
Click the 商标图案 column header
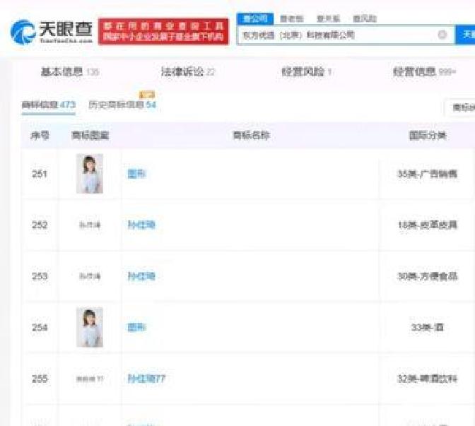point(90,136)
